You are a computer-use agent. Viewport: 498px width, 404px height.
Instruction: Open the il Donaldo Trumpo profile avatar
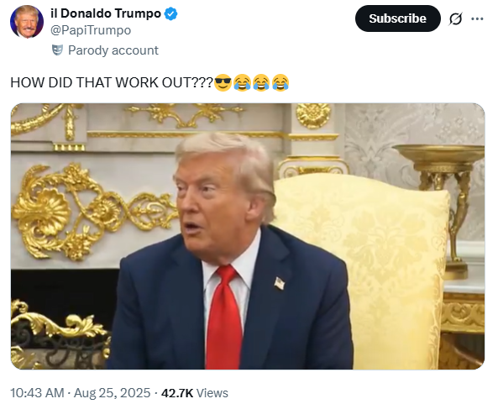(27, 22)
